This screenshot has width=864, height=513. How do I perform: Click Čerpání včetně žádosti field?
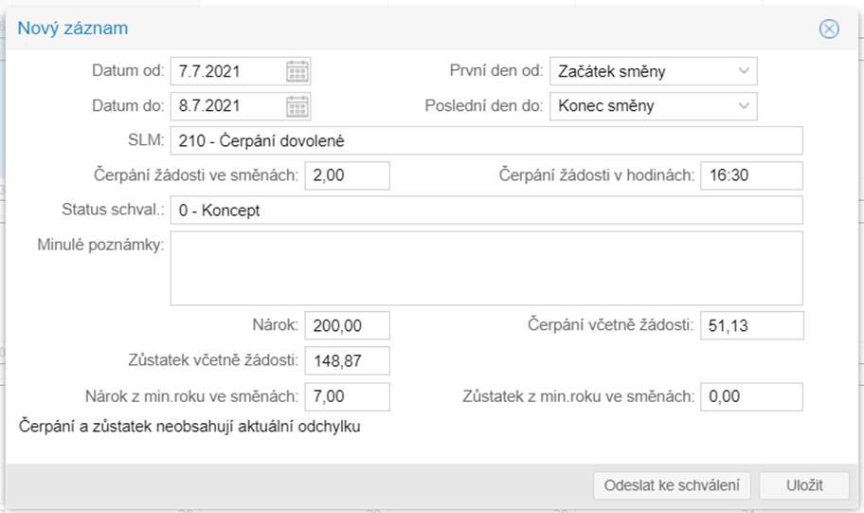(751, 325)
